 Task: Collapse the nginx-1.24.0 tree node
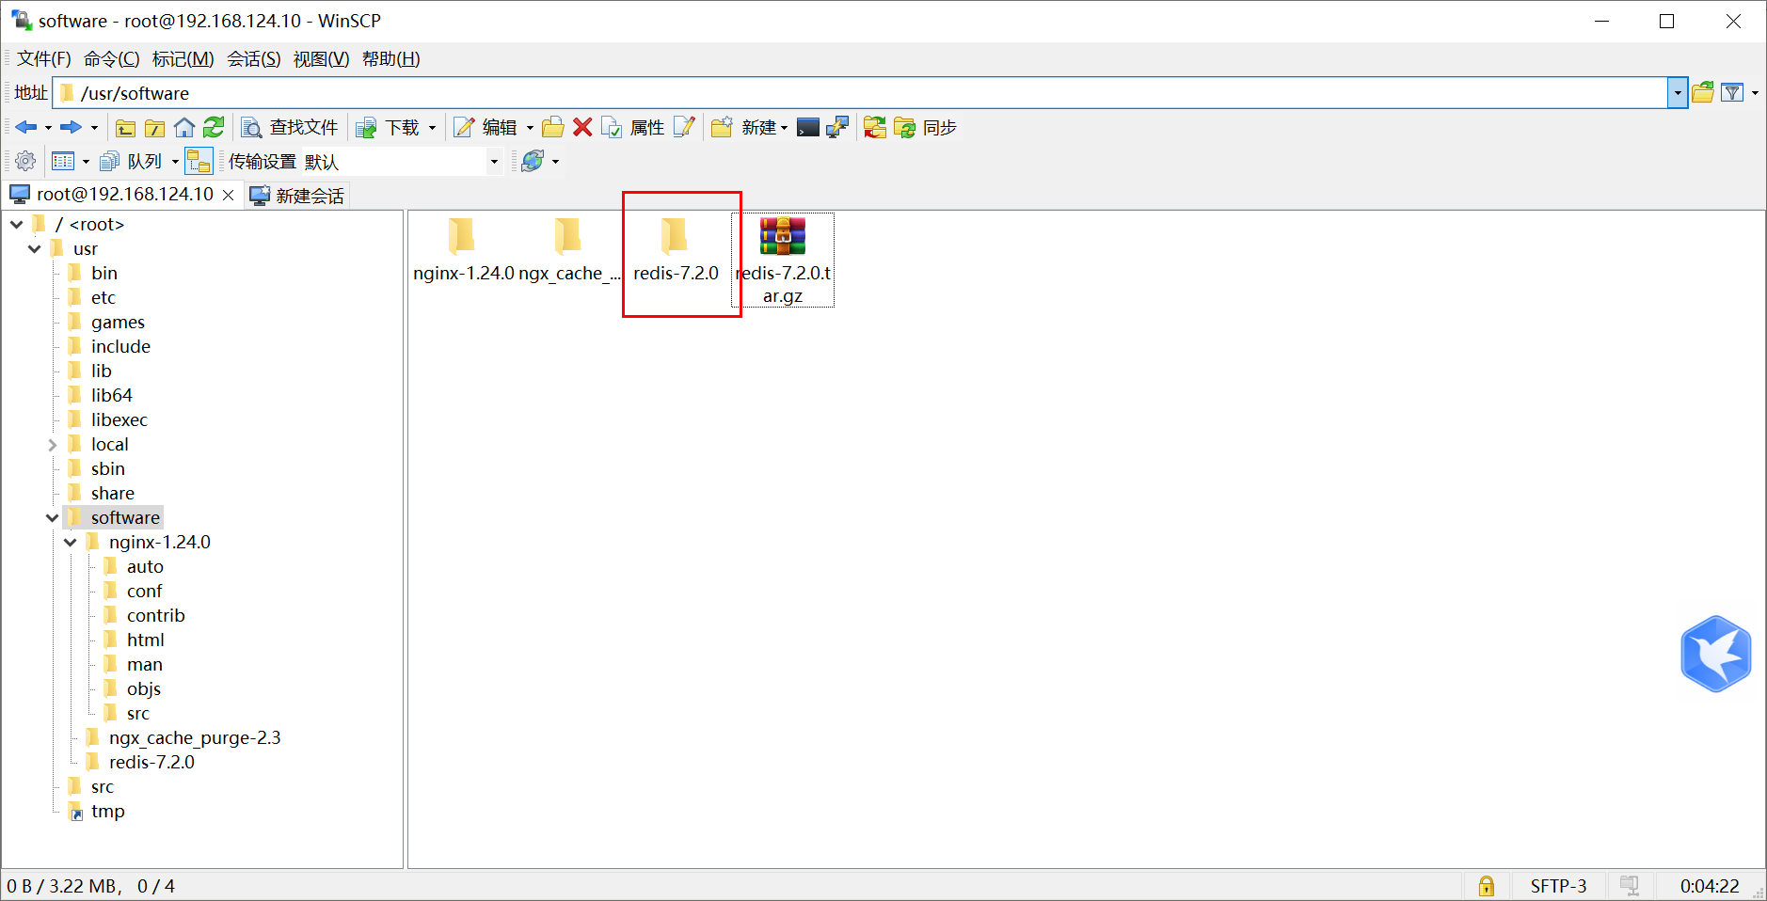coord(70,542)
